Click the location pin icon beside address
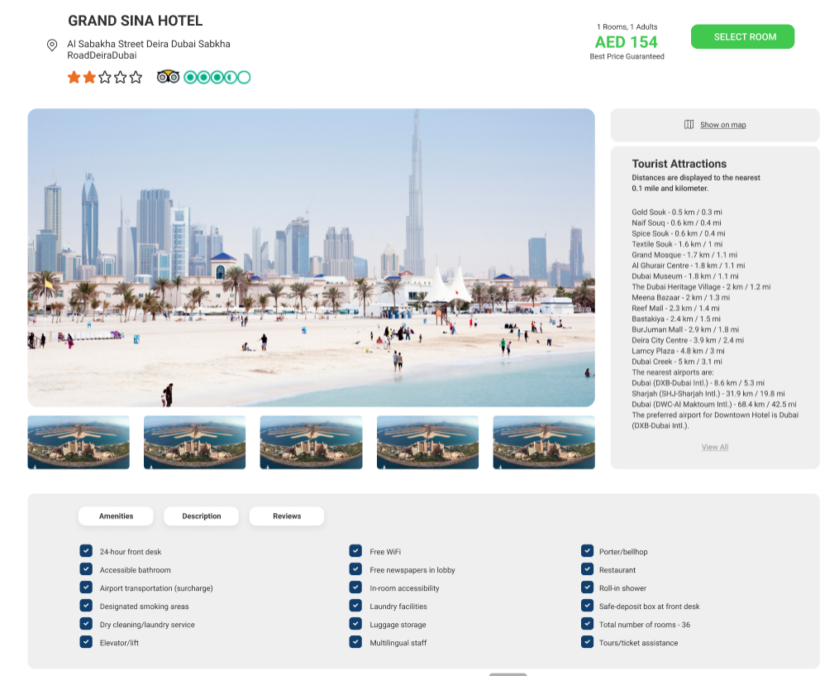 (52, 46)
